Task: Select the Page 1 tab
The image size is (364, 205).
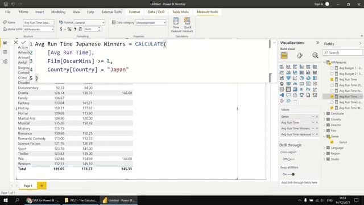Action: pos(28,186)
